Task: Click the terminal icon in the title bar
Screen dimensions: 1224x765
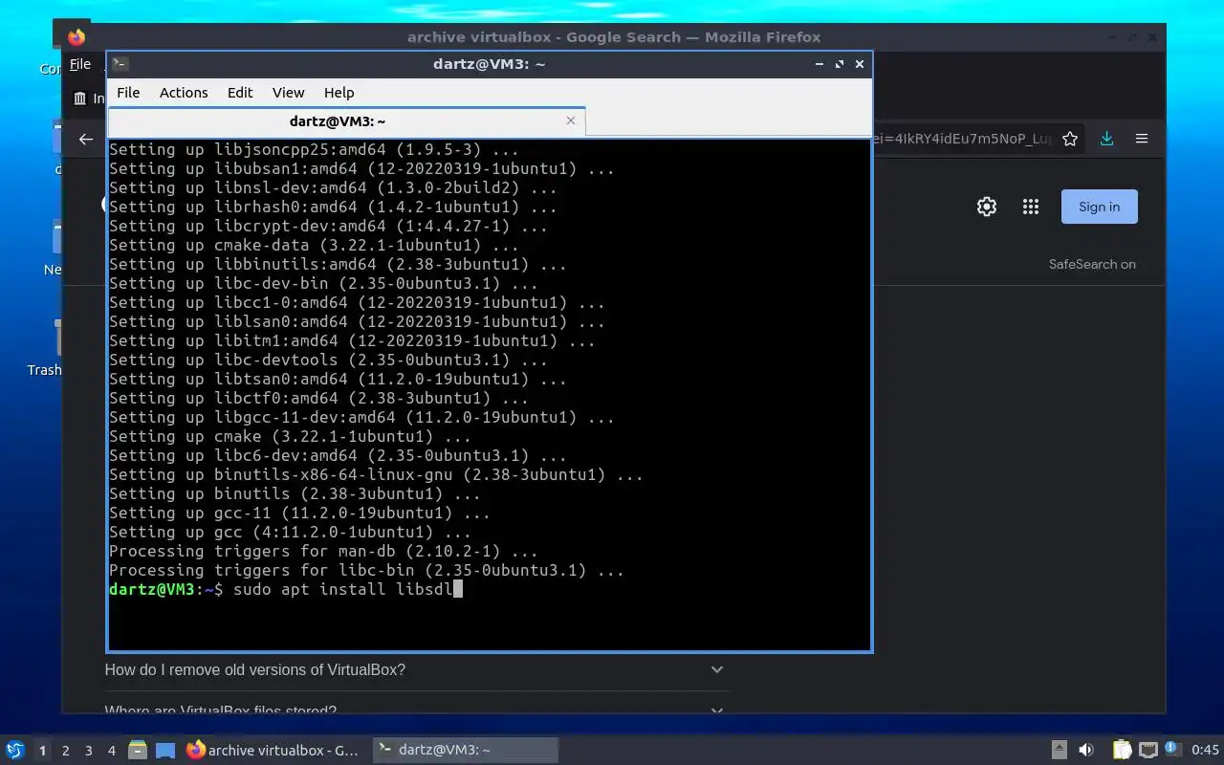Action: click(x=120, y=64)
